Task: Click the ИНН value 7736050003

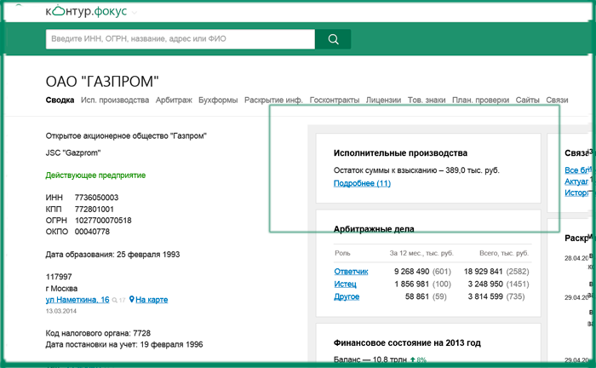Action: click(x=96, y=198)
